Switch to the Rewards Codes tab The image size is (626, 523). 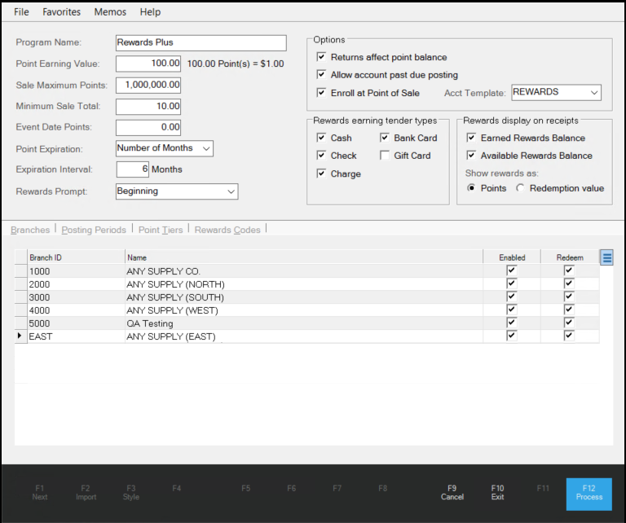coord(227,230)
